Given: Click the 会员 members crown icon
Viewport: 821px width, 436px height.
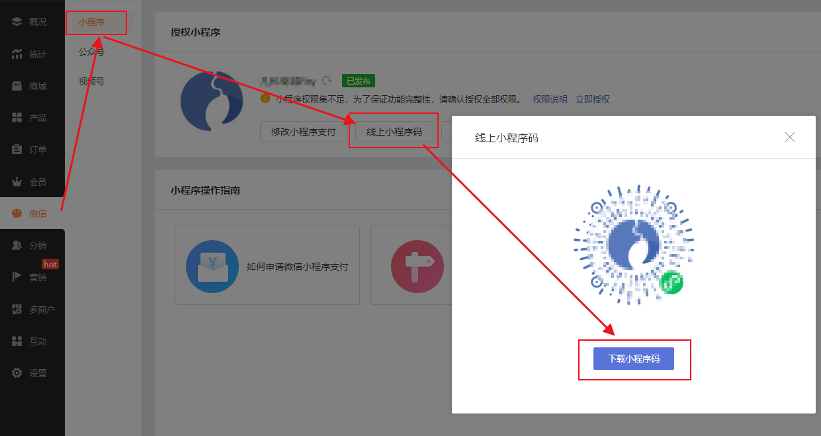Looking at the screenshot, I should pos(17,181).
